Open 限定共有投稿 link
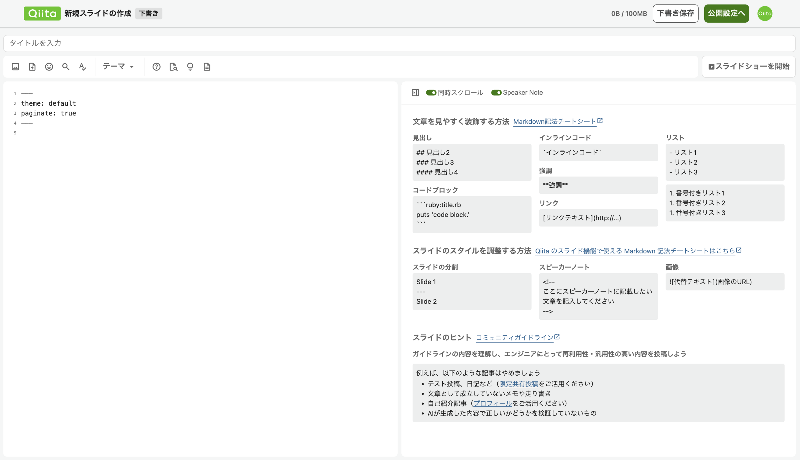This screenshot has width=800, height=460. click(x=519, y=384)
